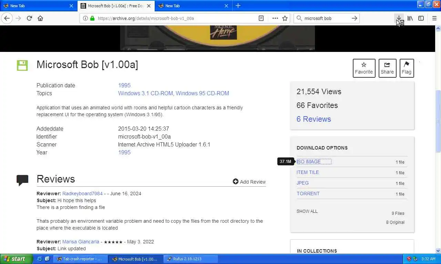Screen dimensions: 441x264
Task: Click the taskbar clock showing 3:32 AM
Action: click(x=428, y=259)
